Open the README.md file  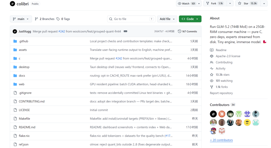27,127
